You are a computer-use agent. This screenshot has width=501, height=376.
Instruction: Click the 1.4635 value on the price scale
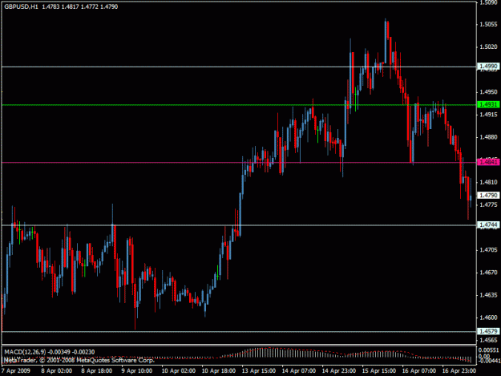point(488,295)
